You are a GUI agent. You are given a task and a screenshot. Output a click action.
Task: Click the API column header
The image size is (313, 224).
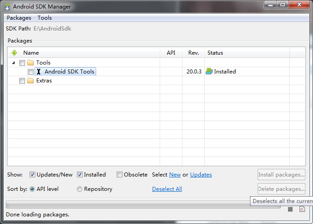tap(171, 53)
